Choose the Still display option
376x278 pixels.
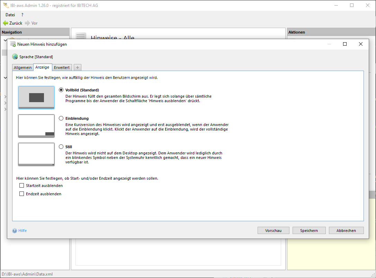coord(61,147)
